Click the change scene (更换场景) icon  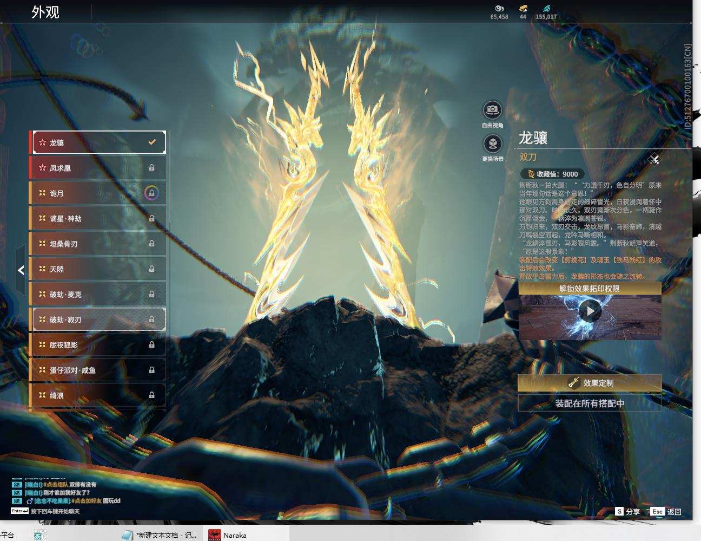[x=492, y=144]
